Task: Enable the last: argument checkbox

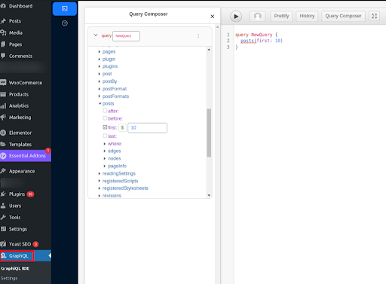Action: [105, 136]
